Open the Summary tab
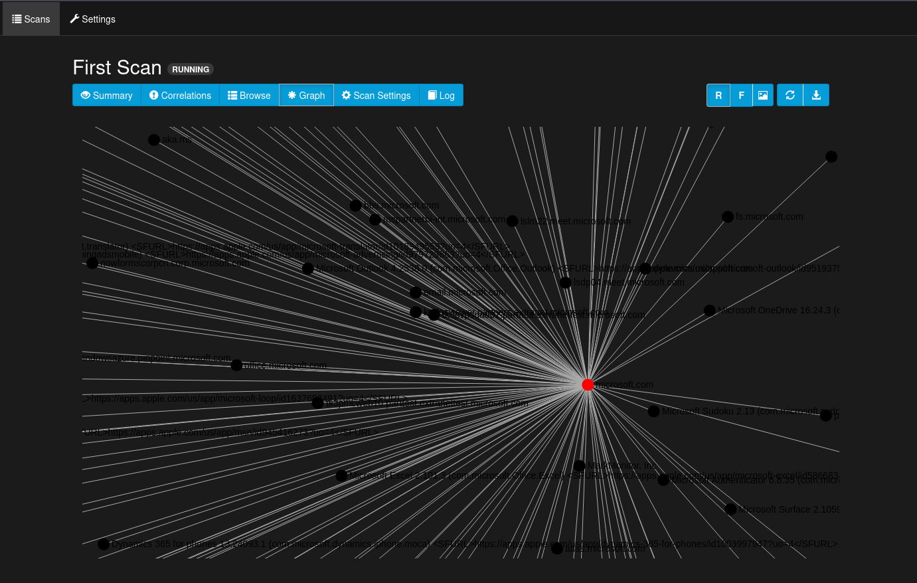Viewport: 917px width, 583px height. pyautogui.click(x=107, y=95)
